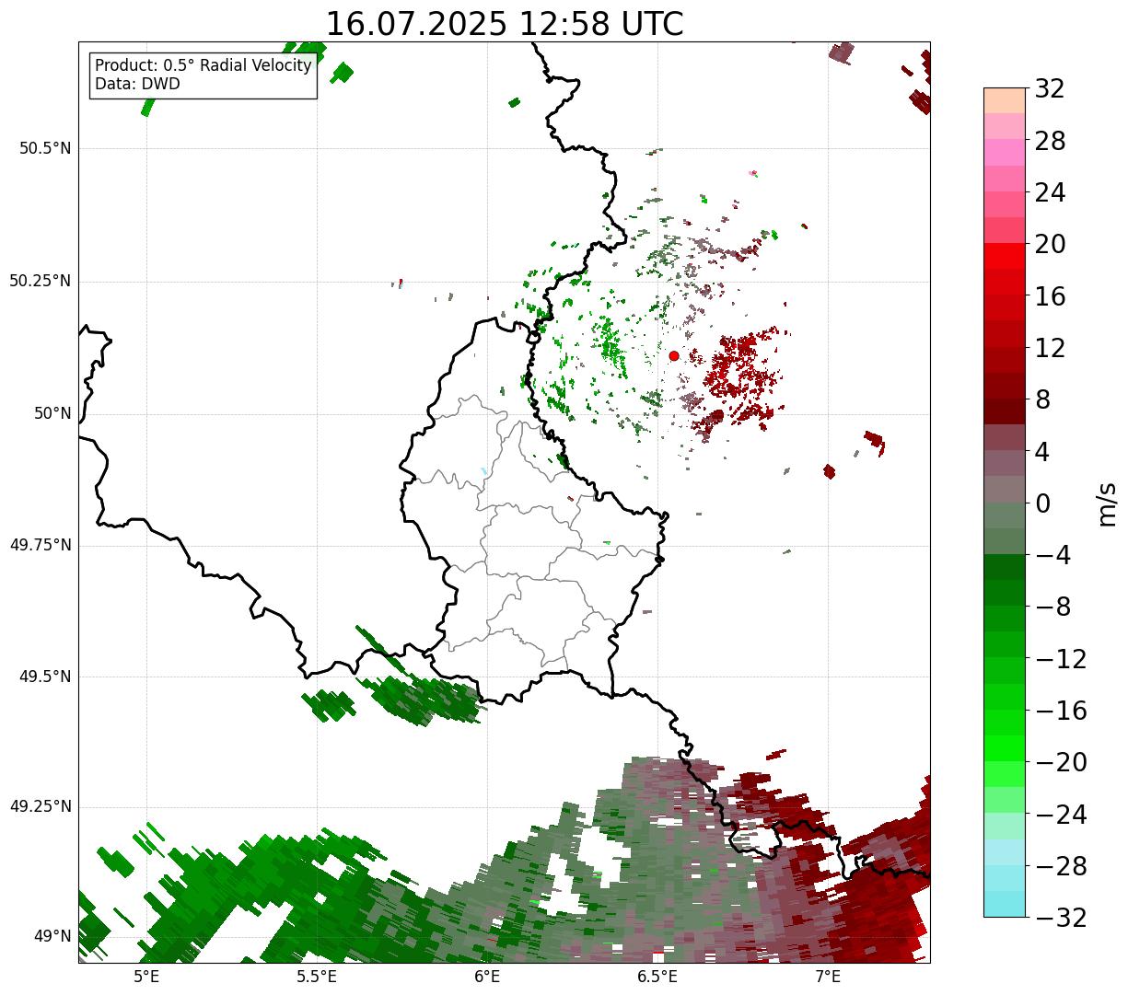Screen dimensions: 1128x995
Task: Pick the peach swatch topping the colorbar
Action: [x=1005, y=100]
